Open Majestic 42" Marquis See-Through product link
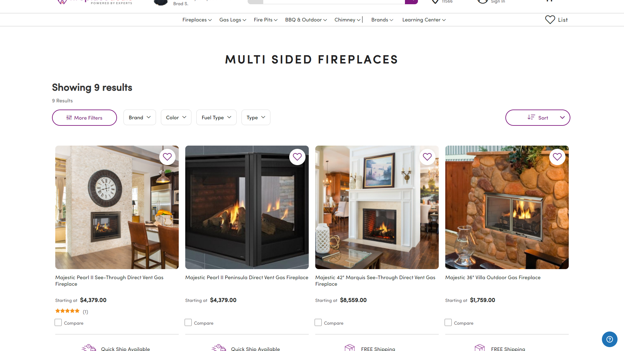Screen dimensions: 624x351 (x=375, y=281)
